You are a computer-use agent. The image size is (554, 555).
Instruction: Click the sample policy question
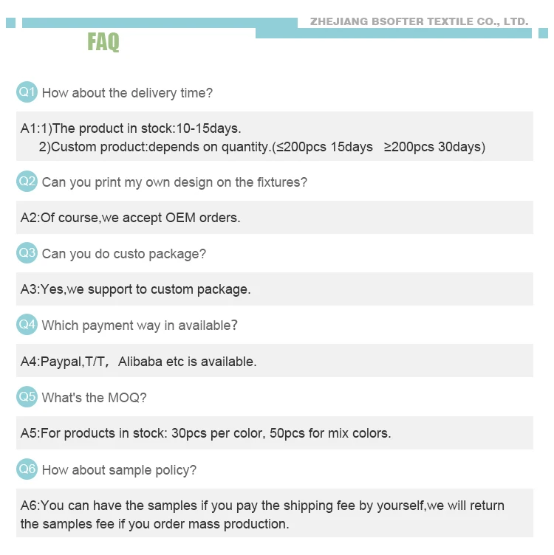pyautogui.click(x=119, y=470)
